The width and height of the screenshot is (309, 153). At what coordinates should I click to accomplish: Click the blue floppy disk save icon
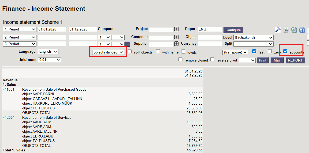tap(302, 30)
